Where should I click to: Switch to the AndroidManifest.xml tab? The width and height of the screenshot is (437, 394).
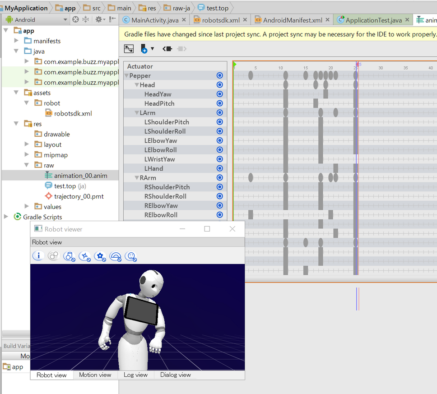[292, 20]
